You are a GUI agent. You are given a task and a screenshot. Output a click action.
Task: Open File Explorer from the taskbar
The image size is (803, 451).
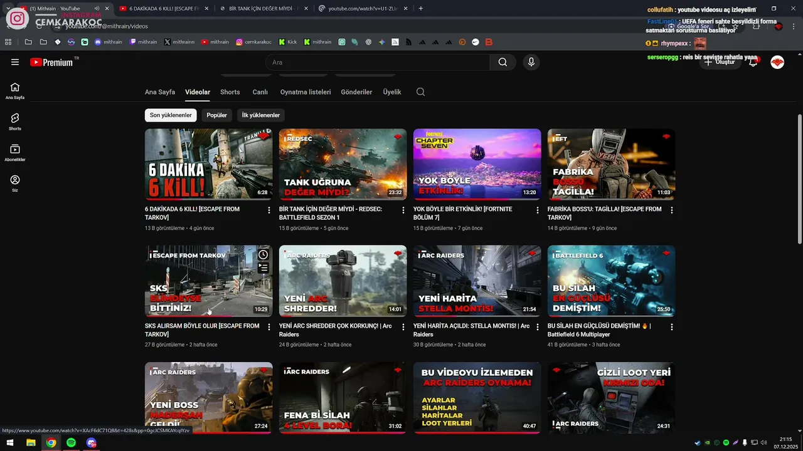[x=31, y=443]
